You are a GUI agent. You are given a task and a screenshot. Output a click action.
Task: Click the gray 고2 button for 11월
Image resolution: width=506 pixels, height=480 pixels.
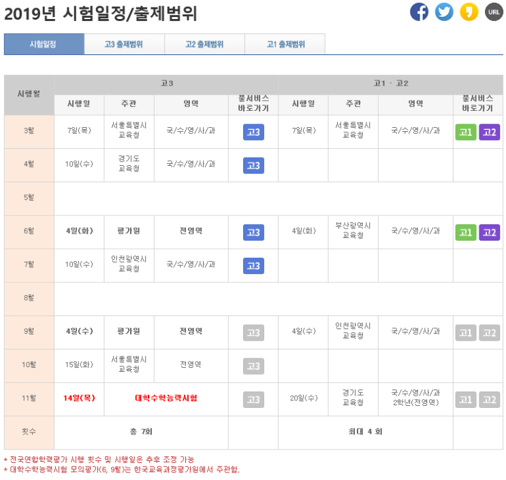pos(490,400)
